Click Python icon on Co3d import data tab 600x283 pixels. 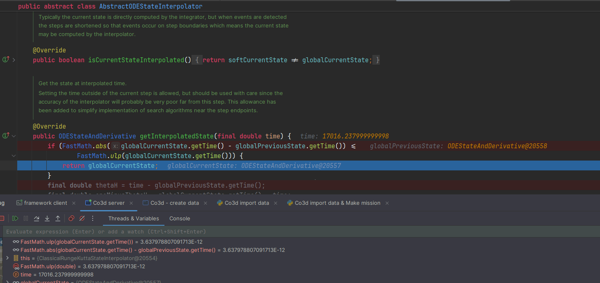click(x=220, y=203)
